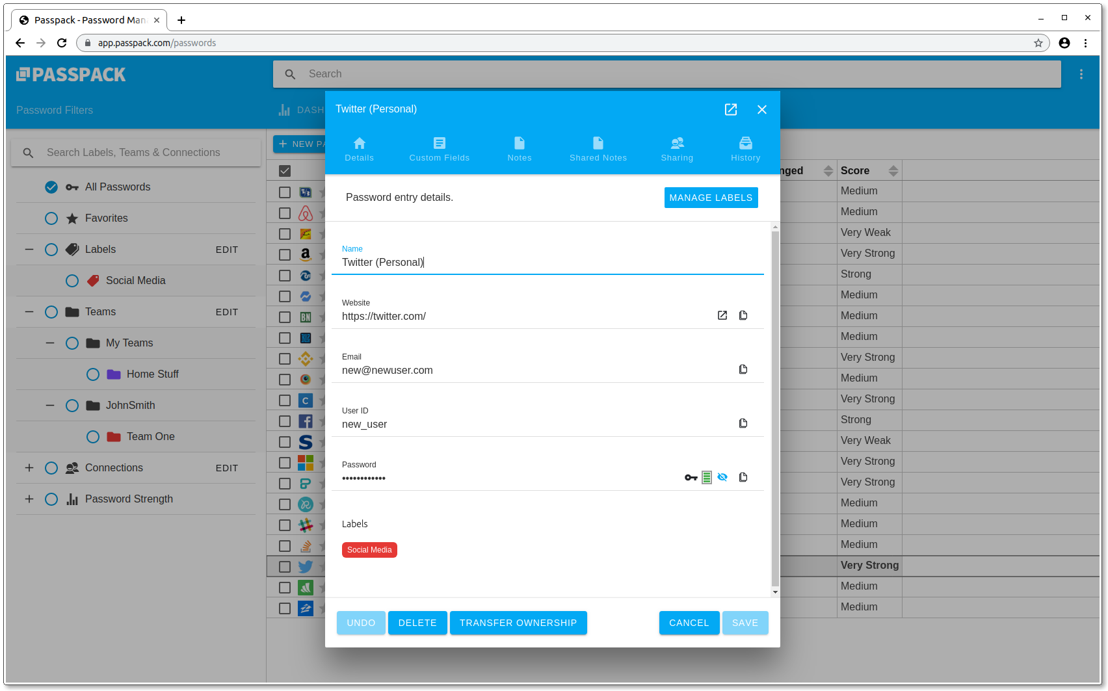Click the red Team One folder icon
The height and width of the screenshot is (691, 1108).
pos(114,437)
